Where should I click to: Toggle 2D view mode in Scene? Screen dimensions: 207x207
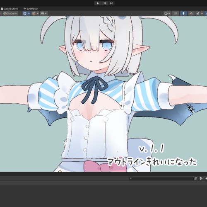pos(176,13)
